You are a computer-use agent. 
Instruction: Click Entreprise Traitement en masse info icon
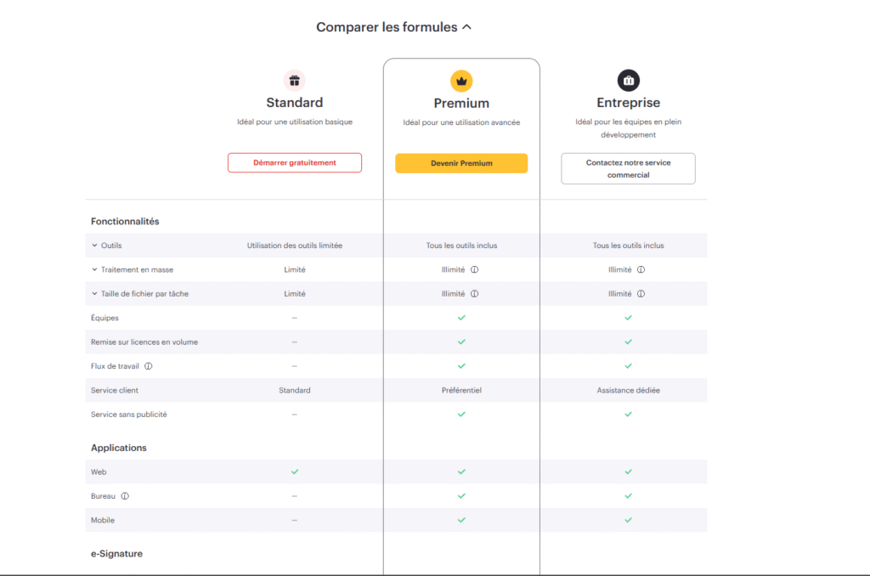pyautogui.click(x=641, y=270)
